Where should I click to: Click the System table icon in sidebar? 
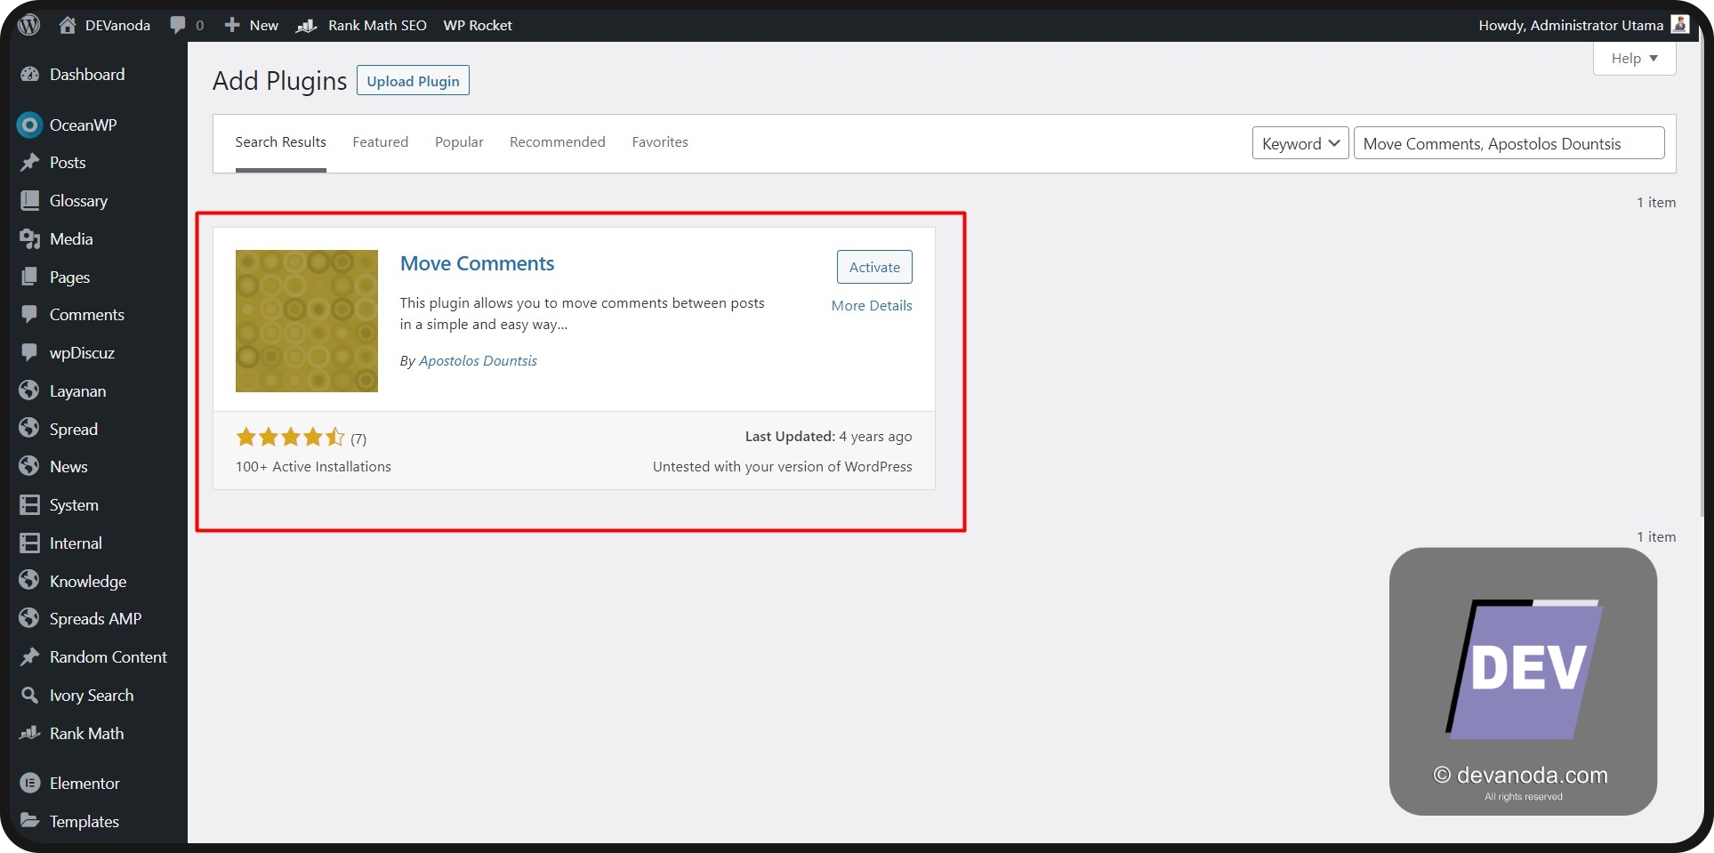29,504
